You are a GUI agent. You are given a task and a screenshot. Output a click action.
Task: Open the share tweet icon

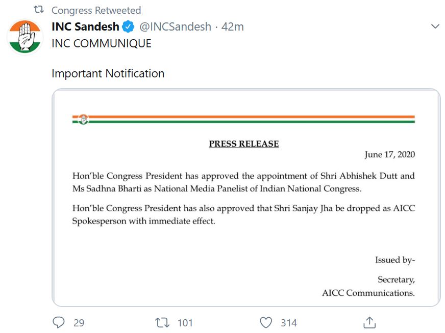tap(369, 322)
